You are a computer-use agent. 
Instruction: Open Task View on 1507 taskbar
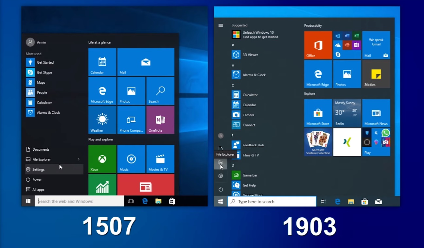(x=131, y=201)
